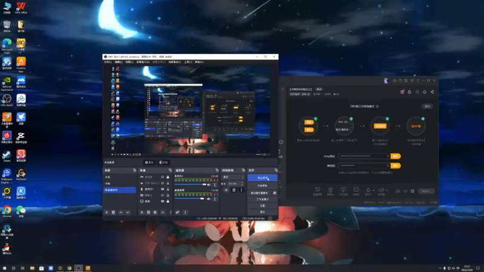Toggle lock on the desktop display source
The width and height of the screenshot is (484, 272).
[168, 201]
